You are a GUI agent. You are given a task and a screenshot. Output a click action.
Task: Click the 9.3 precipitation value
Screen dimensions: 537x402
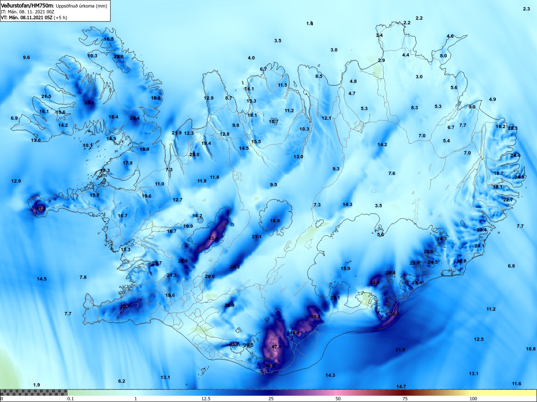pos(336,169)
